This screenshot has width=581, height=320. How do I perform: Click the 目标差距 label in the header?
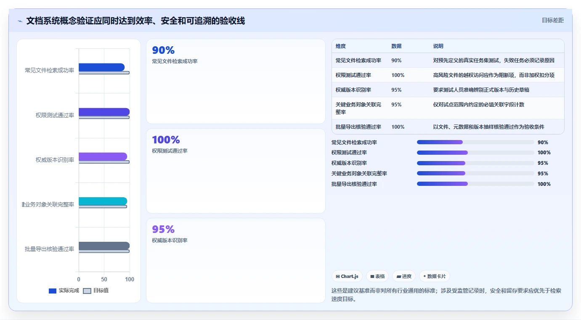click(552, 20)
